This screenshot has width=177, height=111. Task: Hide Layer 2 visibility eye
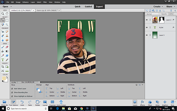[x=147, y=20]
